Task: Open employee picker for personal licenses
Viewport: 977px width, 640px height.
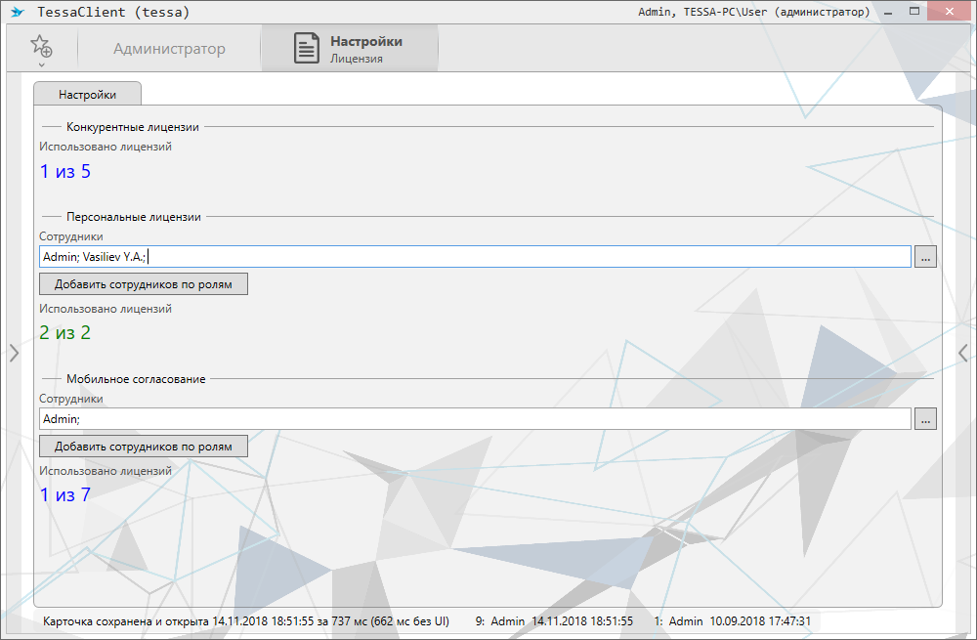Action: coord(926,256)
